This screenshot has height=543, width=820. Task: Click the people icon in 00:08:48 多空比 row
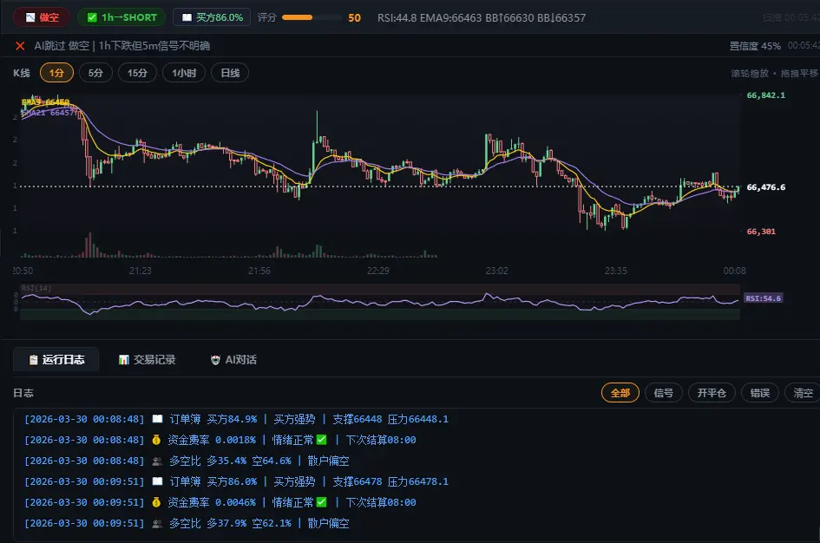click(157, 461)
